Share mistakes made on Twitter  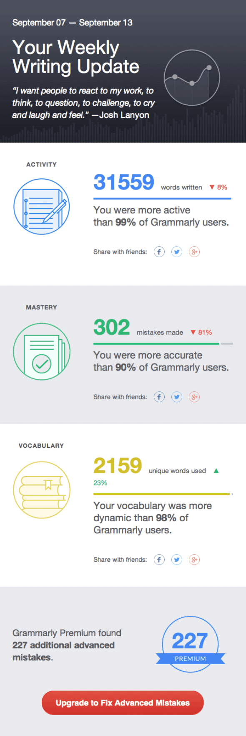pyautogui.click(x=177, y=397)
